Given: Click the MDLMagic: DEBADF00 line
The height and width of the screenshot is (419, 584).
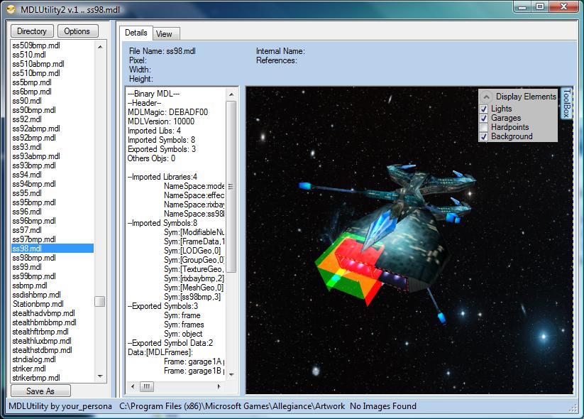Looking at the screenshot, I should [x=167, y=112].
